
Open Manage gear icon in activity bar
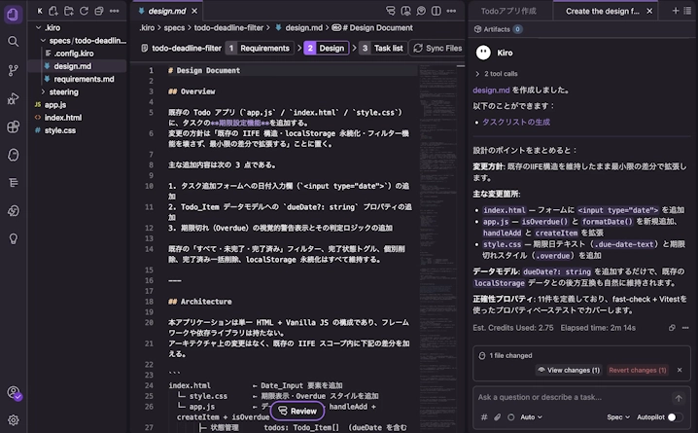pos(14,420)
